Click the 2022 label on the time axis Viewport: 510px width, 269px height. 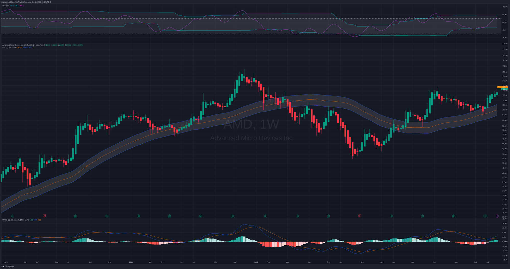tap(256, 262)
